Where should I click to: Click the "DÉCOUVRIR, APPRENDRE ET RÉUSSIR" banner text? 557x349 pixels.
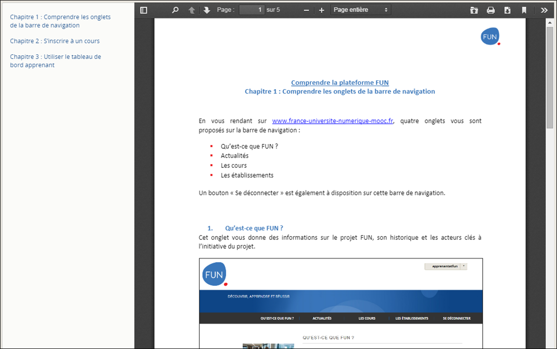coord(258,297)
